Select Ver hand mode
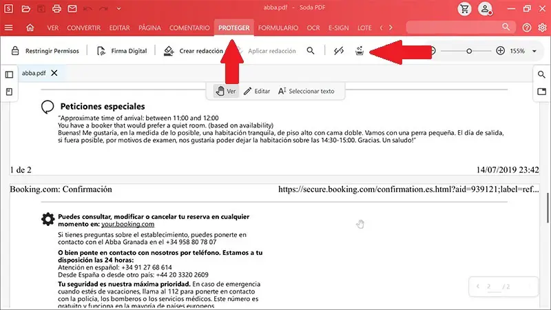Image resolution: width=551 pixels, height=310 pixels. (226, 91)
